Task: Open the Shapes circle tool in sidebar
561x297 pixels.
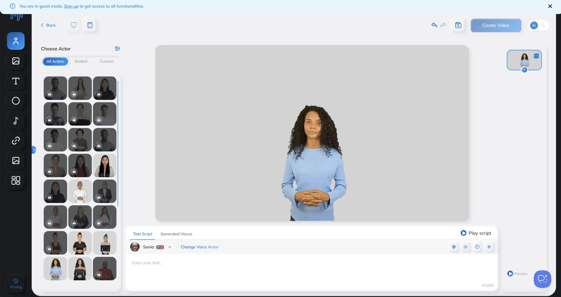Action: pos(16,101)
